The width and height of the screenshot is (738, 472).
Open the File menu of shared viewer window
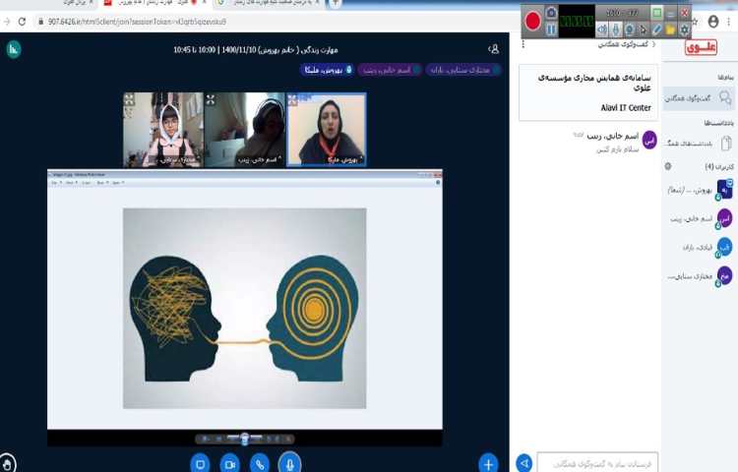pyautogui.click(x=55, y=182)
